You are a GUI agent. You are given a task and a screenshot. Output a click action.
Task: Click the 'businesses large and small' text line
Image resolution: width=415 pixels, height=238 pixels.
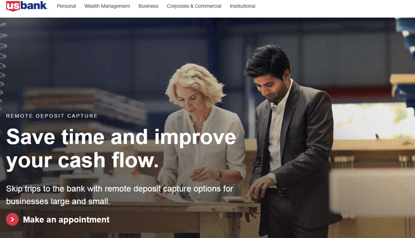click(58, 201)
